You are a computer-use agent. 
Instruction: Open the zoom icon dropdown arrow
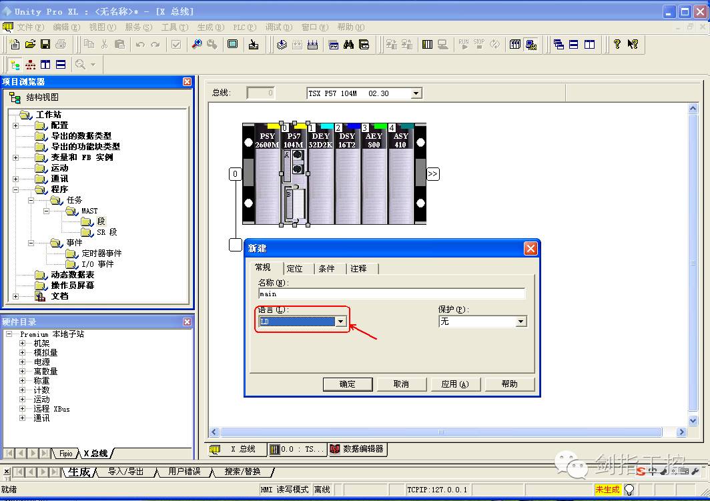93,65
